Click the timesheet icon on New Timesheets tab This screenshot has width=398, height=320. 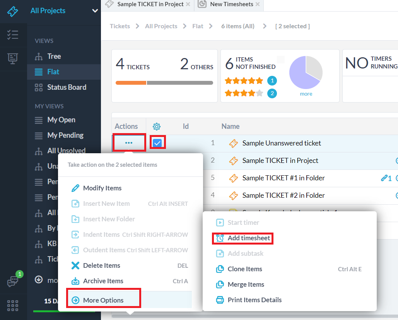(202, 4)
